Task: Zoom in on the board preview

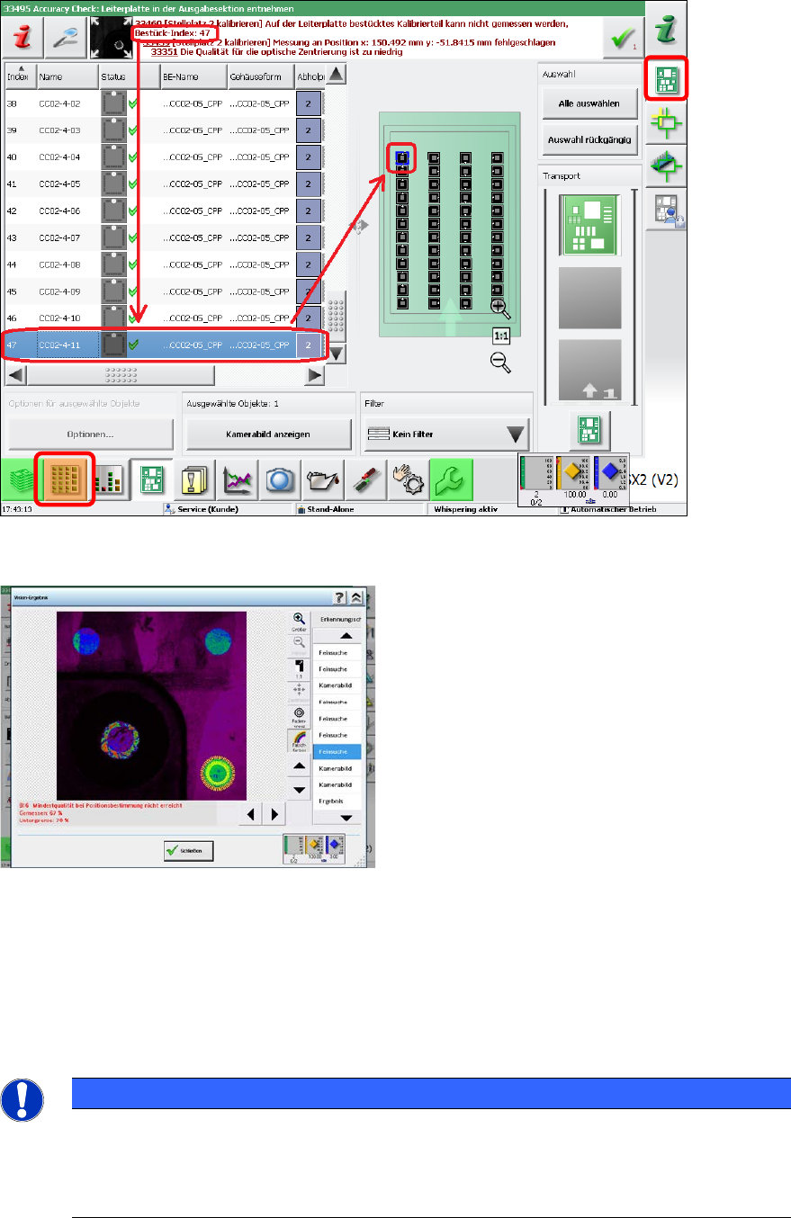Action: tap(500, 309)
